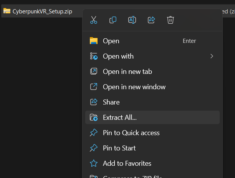This screenshot has height=178, width=235.
Task: Click the Cut scissors icon
Action: (x=94, y=20)
